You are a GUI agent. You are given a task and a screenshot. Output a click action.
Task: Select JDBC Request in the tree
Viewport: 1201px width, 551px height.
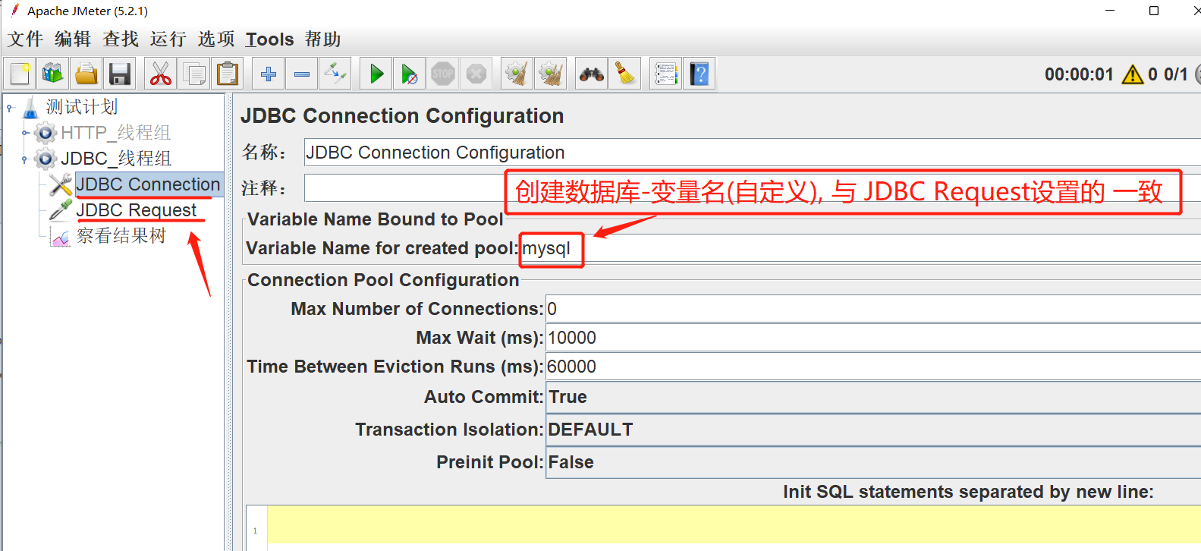coord(137,210)
